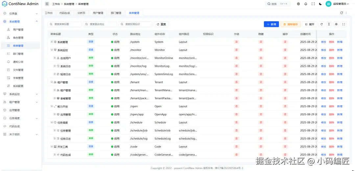This screenshot has width=355, height=171.
Task: Switch to dark mode moon icon
Action: [x=320, y=4]
